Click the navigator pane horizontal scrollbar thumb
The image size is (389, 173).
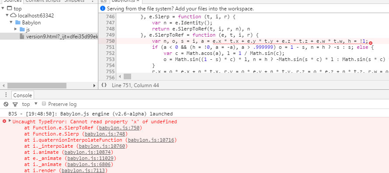37,86
